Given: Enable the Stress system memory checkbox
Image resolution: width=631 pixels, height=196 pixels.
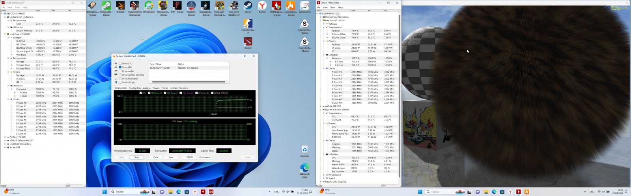Looking at the screenshot, I should click(120, 75).
